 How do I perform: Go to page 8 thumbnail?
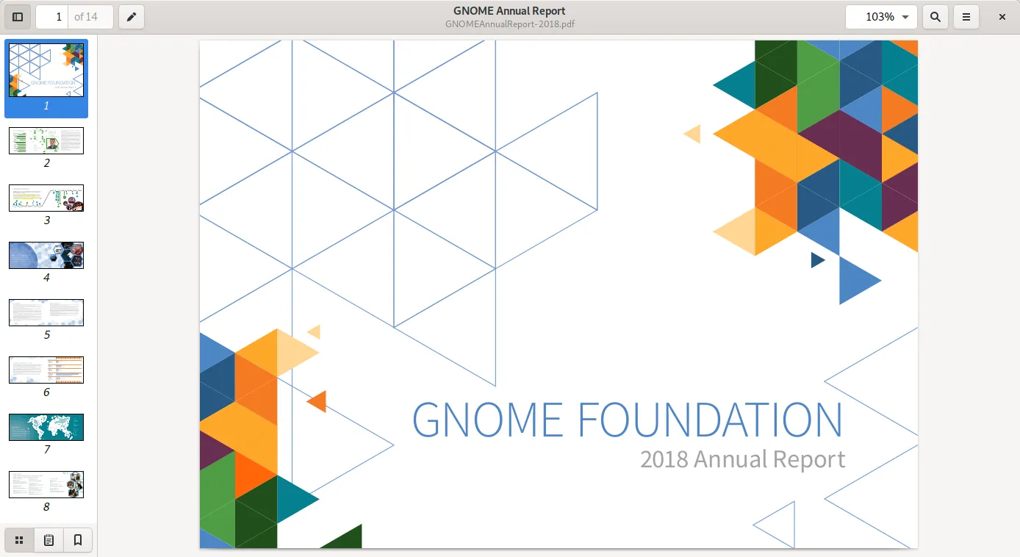pyautogui.click(x=46, y=484)
